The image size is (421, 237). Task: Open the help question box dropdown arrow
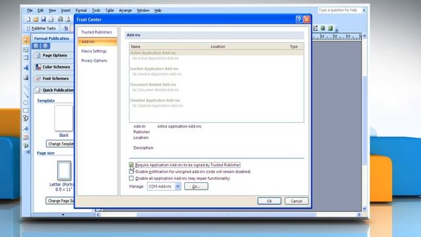(364, 11)
